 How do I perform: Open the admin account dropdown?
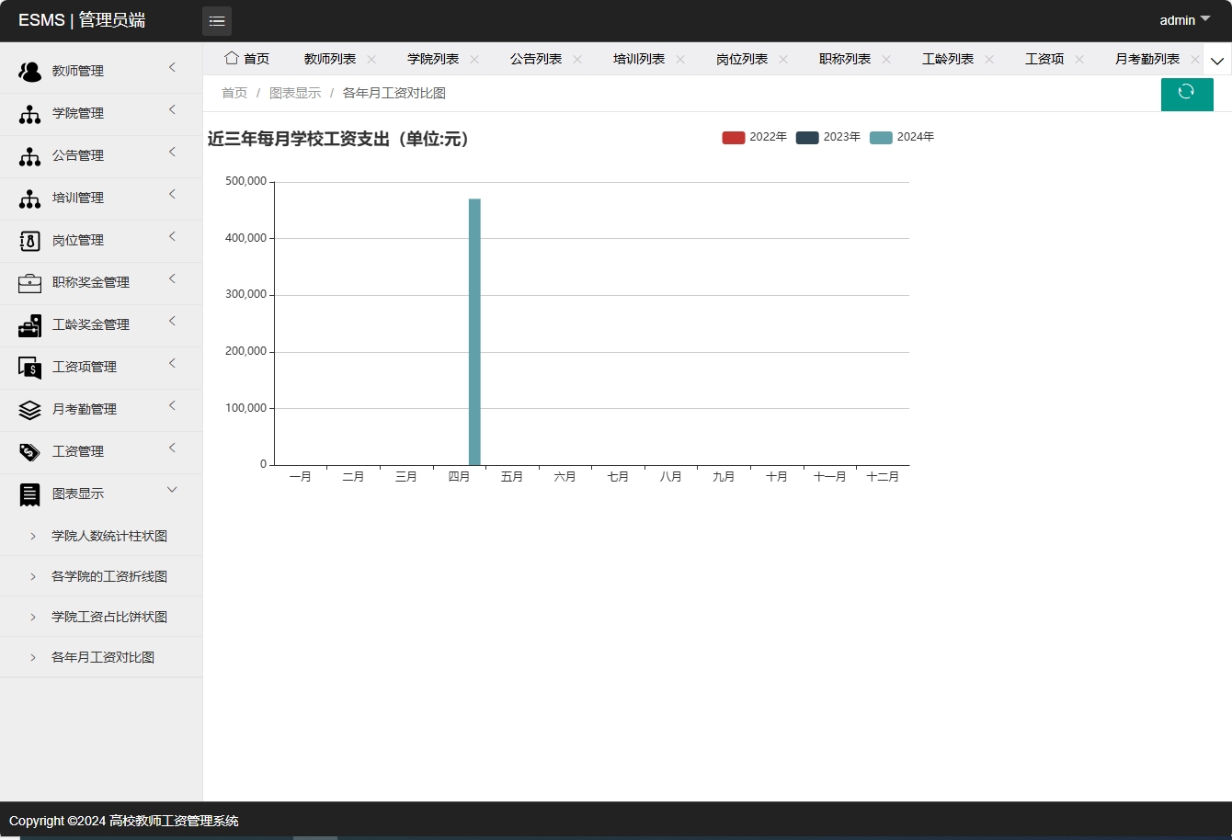[x=1183, y=19]
